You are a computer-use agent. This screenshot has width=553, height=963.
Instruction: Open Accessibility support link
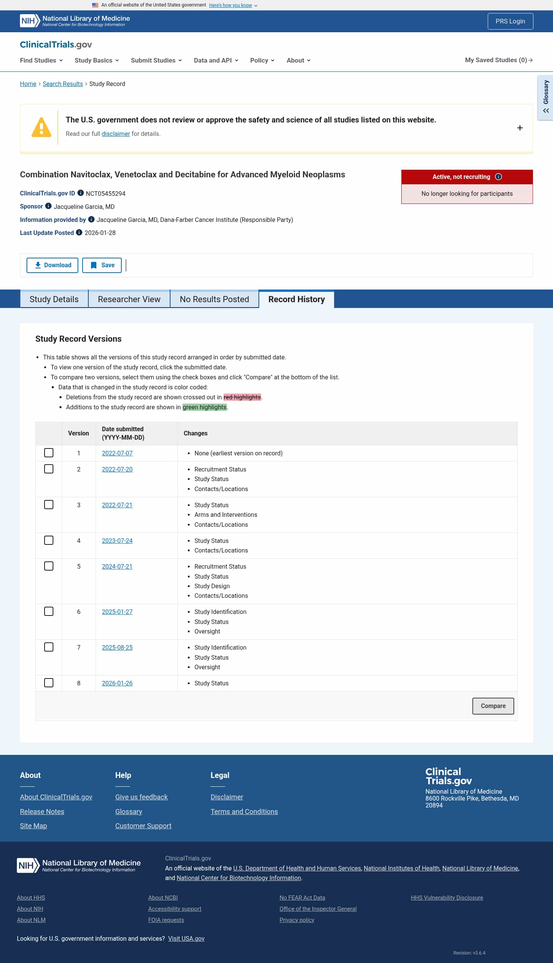[x=175, y=908]
